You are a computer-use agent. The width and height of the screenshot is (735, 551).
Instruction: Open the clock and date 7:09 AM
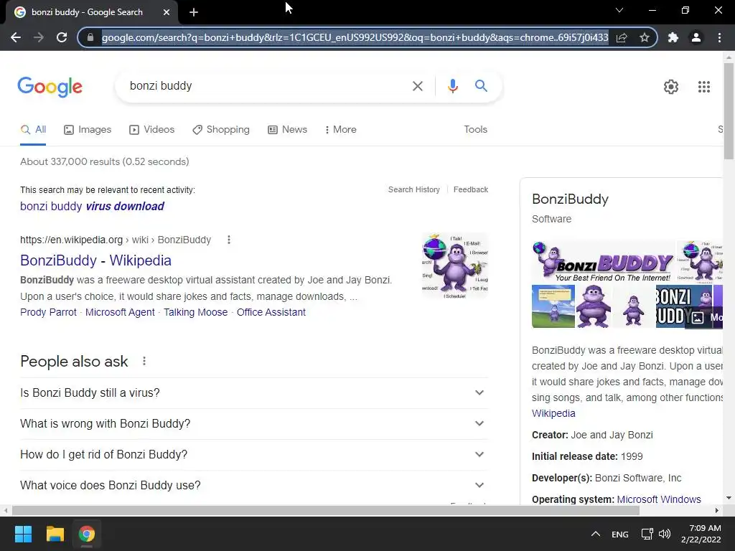tap(701, 534)
